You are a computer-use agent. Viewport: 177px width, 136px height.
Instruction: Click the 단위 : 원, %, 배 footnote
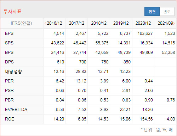coord(157,130)
